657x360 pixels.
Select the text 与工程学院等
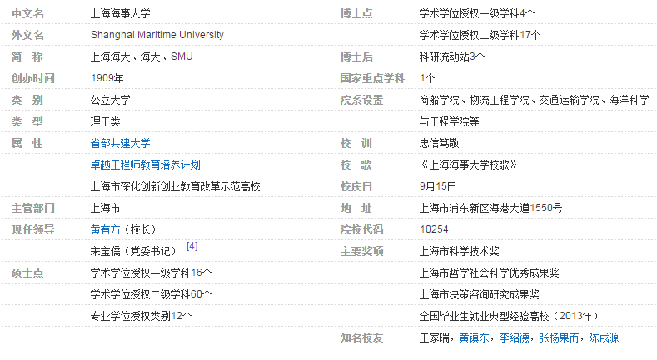[x=449, y=122]
